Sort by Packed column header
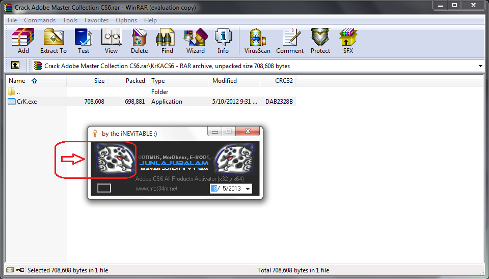489x279 pixels. point(127,81)
